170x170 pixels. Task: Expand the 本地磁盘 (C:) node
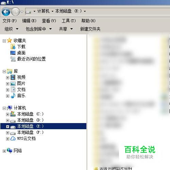point(7,114)
